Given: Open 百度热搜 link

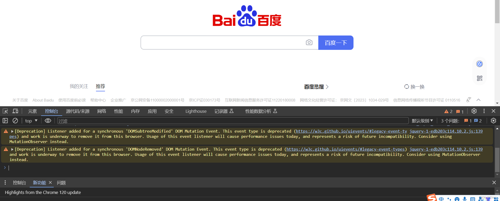Looking at the screenshot, I should [316, 87].
